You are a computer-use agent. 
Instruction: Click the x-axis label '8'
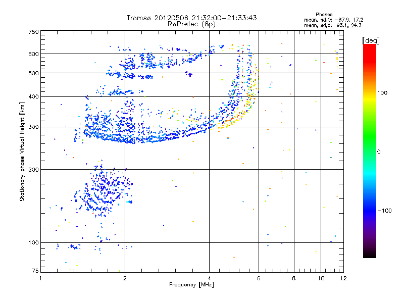tap(294, 278)
